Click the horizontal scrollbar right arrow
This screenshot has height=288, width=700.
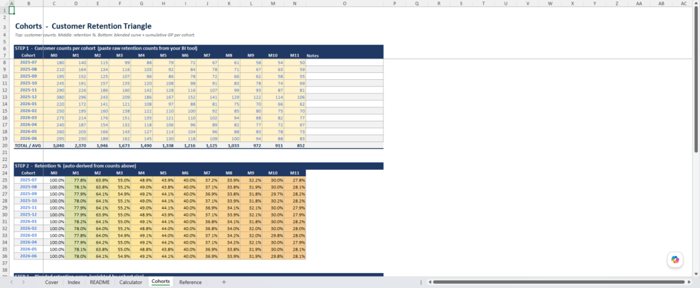click(x=690, y=283)
